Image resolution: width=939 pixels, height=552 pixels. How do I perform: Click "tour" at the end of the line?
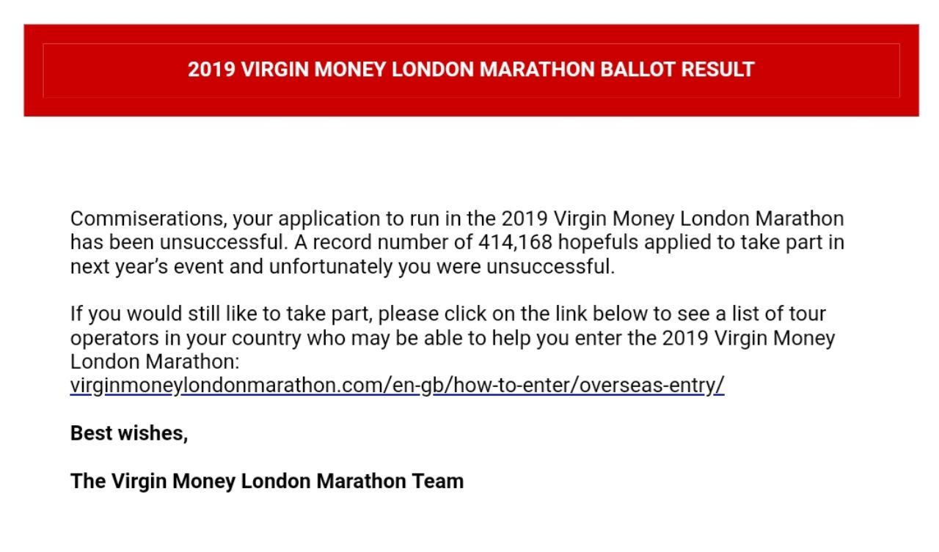807,314
